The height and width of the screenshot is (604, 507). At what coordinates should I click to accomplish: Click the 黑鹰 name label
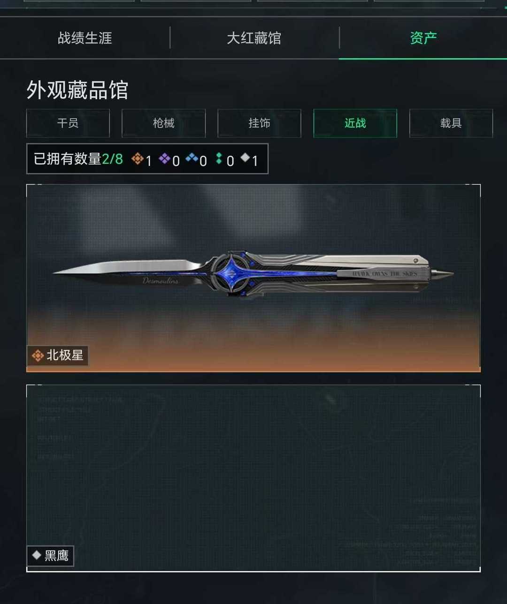56,556
